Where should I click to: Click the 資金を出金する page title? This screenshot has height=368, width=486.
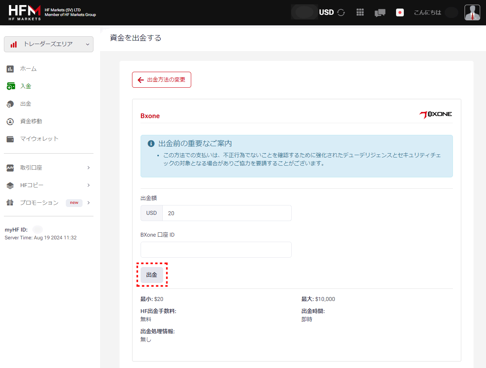136,38
